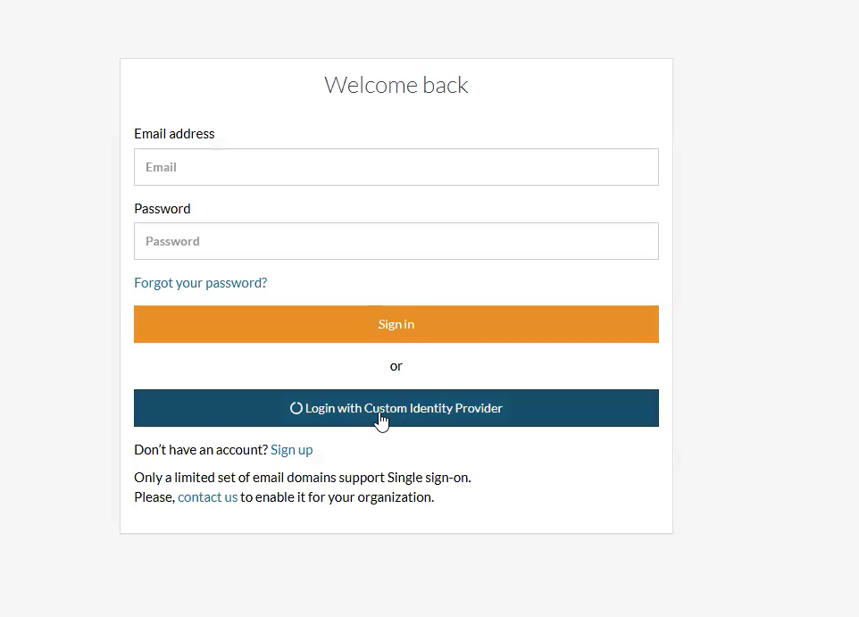
Task: Focus the Email address input field
Action: pos(396,167)
